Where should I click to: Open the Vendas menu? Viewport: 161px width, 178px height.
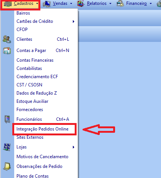pos(60,3)
